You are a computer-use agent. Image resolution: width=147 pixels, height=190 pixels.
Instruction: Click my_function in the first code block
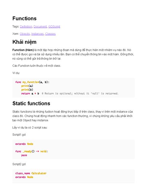point(31,82)
